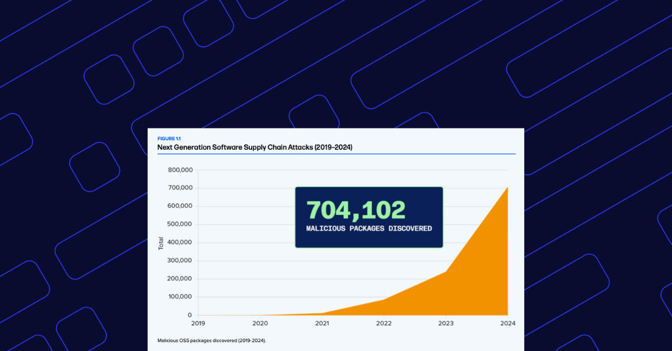Viewport: 672px width, 351px height.
Task: Click the rotated Total axis label
Action: pos(161,243)
